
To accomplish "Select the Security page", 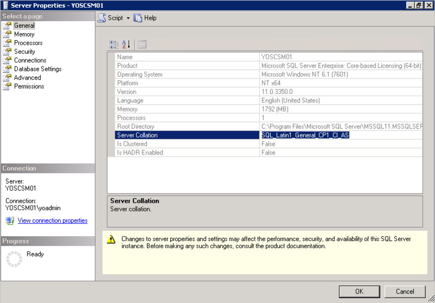I will click(24, 51).
